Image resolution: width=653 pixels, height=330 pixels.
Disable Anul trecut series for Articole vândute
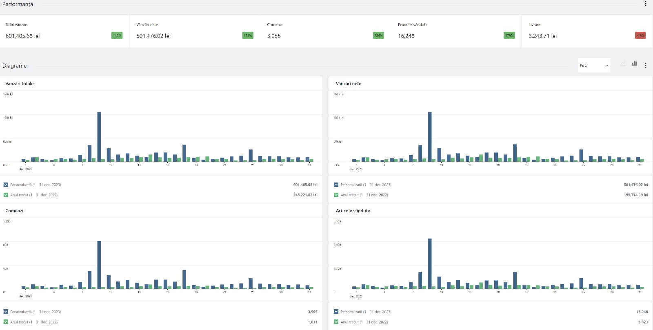coord(336,322)
